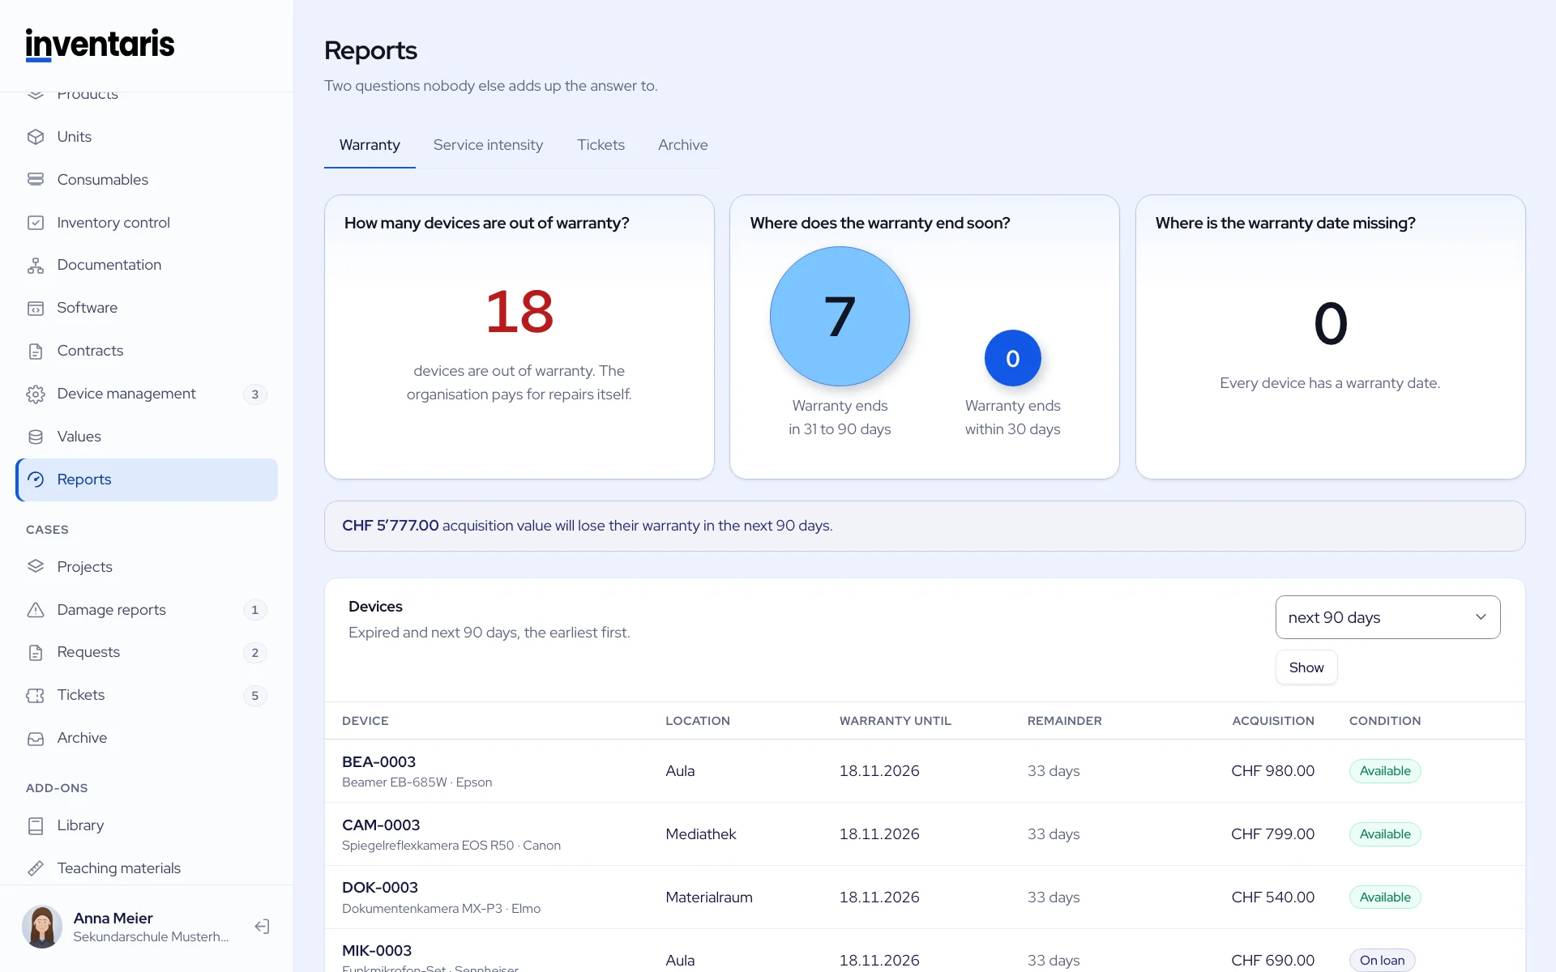Click the small circle showing 0
Screen dimensions: 1556x972
(1012, 358)
